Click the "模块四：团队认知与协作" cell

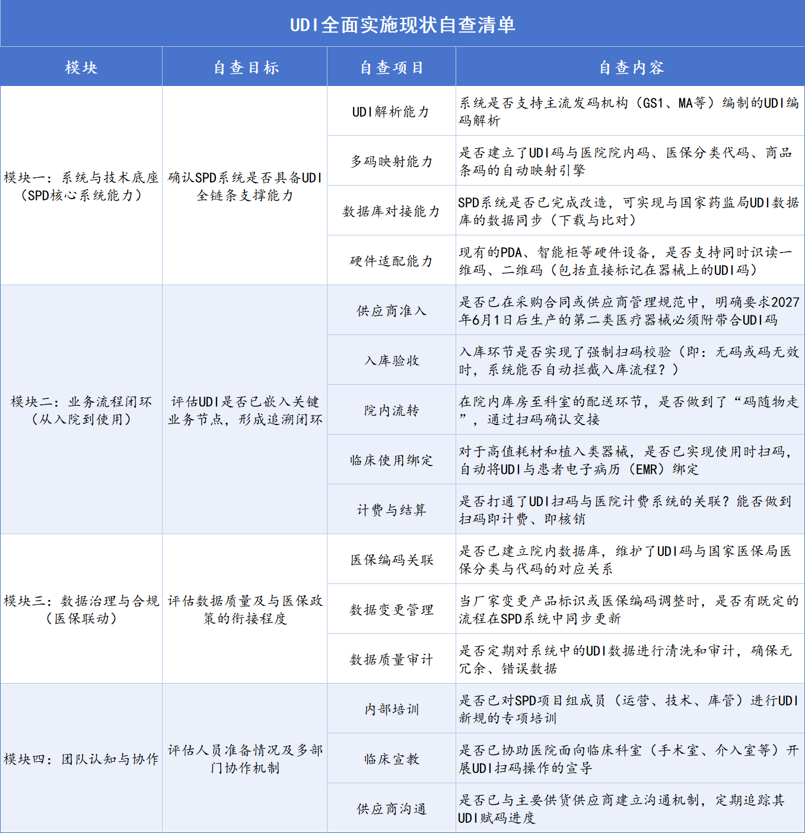[x=81, y=759]
